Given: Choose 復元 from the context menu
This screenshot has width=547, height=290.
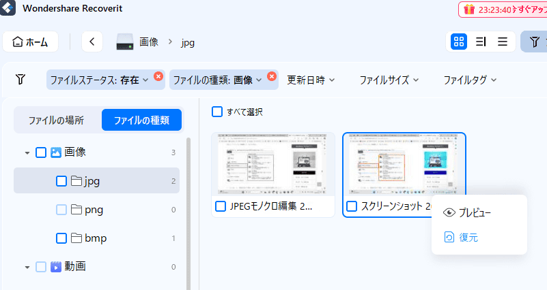Looking at the screenshot, I should 468,237.
